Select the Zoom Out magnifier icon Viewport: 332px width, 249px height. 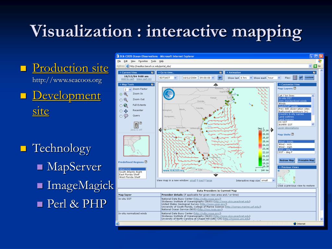126,100
